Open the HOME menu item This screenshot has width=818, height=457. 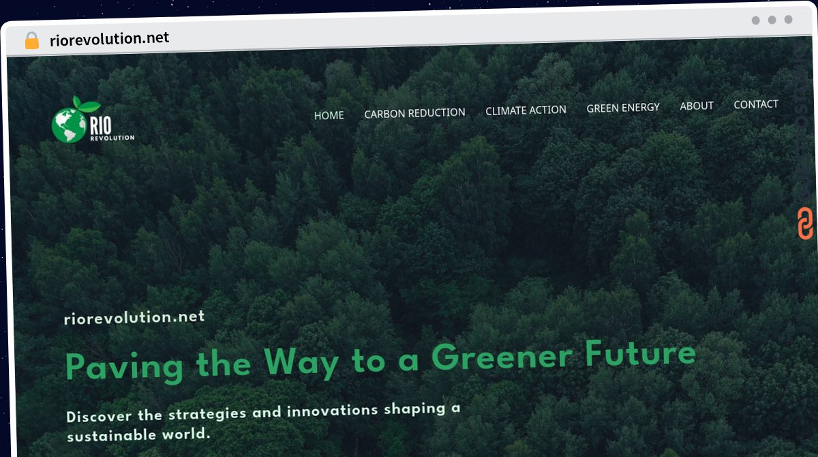tap(329, 115)
